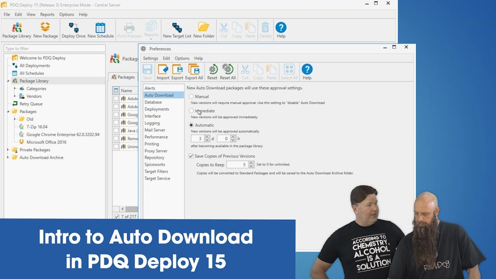The width and height of the screenshot is (496, 279).
Task: Select the Manual approval radio button
Action: pyautogui.click(x=191, y=96)
